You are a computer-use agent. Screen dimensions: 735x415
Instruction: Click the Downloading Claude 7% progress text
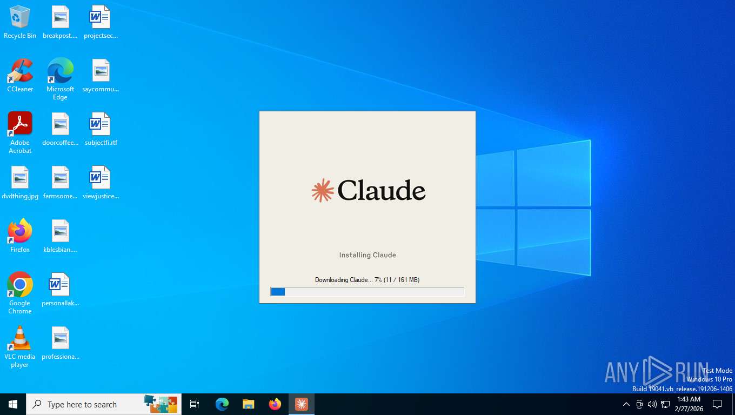tap(367, 280)
